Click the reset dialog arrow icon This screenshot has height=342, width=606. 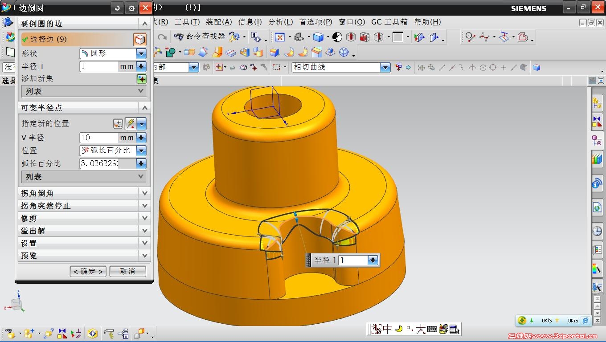click(117, 8)
